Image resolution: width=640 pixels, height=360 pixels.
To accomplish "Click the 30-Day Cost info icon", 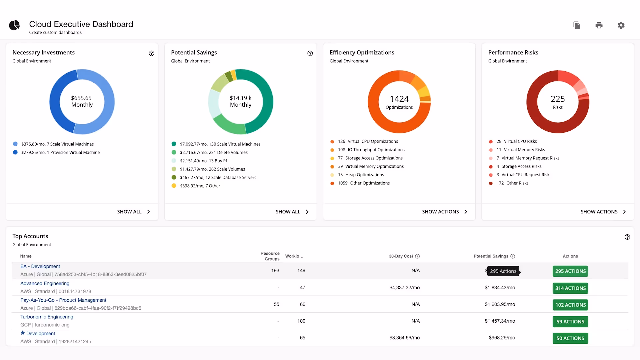I will pyautogui.click(x=417, y=256).
